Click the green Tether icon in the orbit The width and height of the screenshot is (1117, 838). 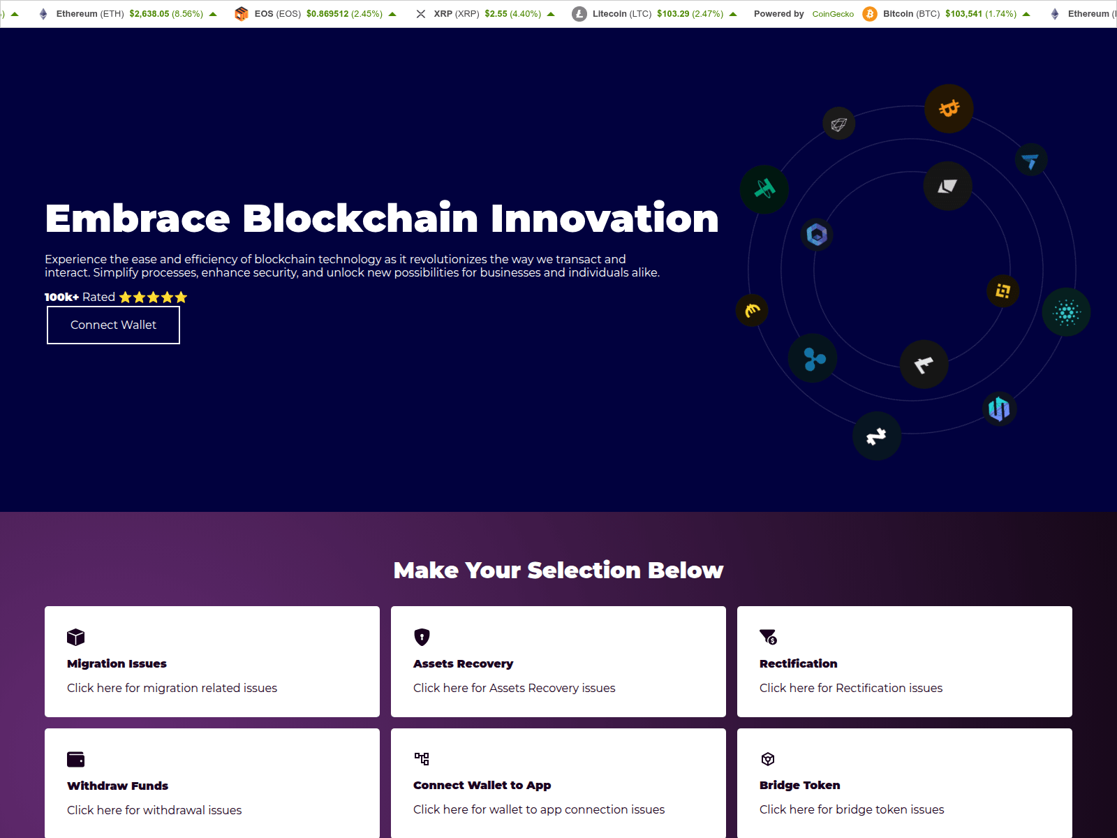coord(764,189)
